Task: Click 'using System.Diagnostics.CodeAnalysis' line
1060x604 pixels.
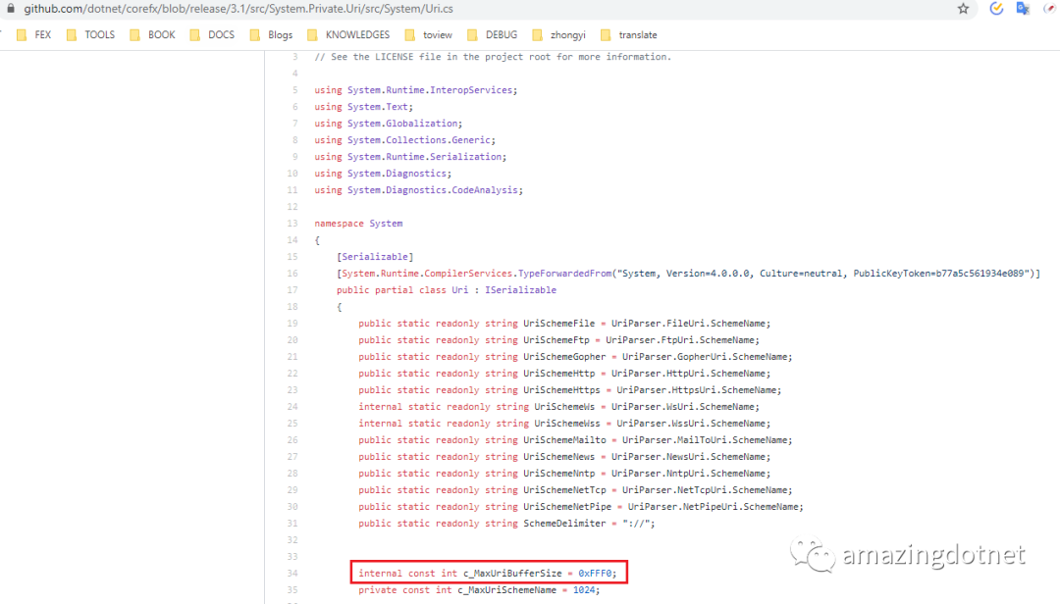Action: [418, 190]
